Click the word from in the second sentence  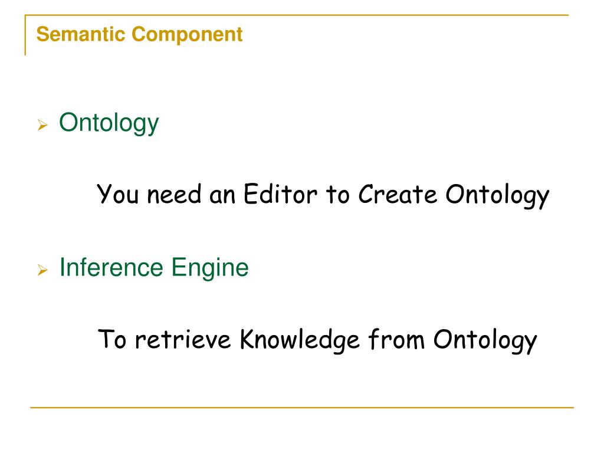tap(396, 339)
